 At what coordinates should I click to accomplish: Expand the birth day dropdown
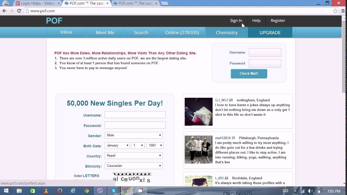pyautogui.click(x=138, y=145)
